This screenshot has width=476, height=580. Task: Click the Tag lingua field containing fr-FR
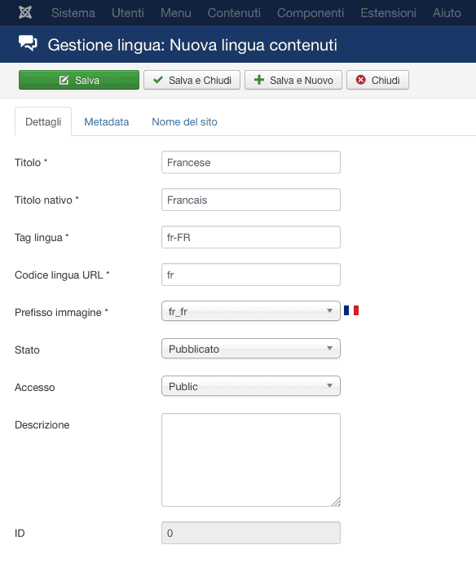[250, 237]
